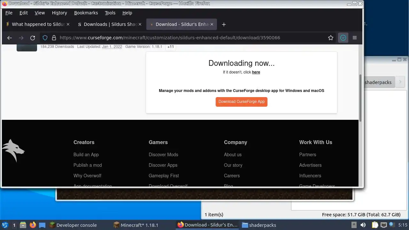Screen dimensions: 409x230
Task: Click Download CurseForge App button
Action: (242, 102)
